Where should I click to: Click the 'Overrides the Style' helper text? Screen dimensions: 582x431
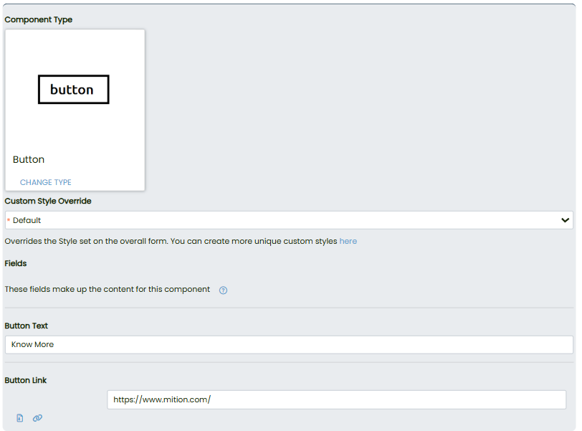click(171, 241)
